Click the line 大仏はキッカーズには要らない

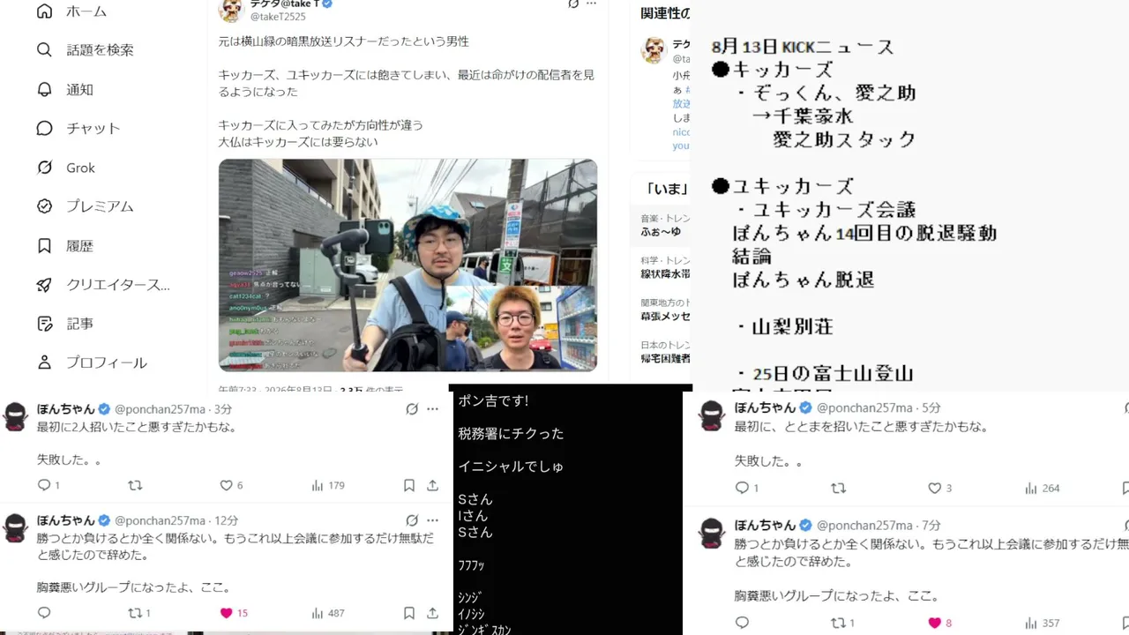(298, 142)
